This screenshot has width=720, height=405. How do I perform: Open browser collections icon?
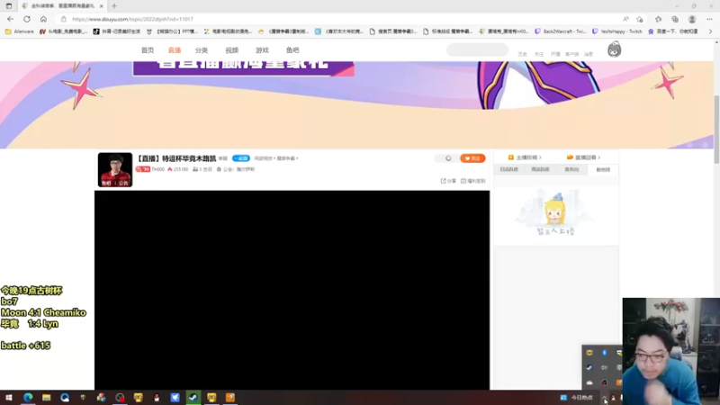(x=675, y=19)
